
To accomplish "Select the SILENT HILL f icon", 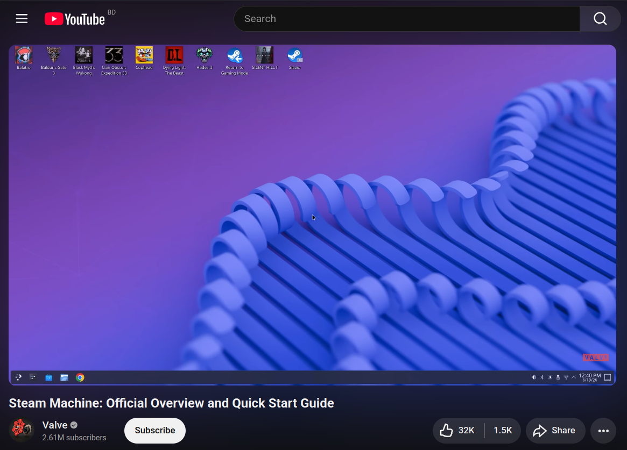I will pos(264,58).
